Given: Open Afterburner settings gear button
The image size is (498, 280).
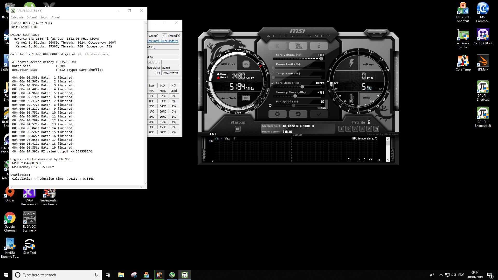Looking at the screenshot, I should tap(277, 114).
